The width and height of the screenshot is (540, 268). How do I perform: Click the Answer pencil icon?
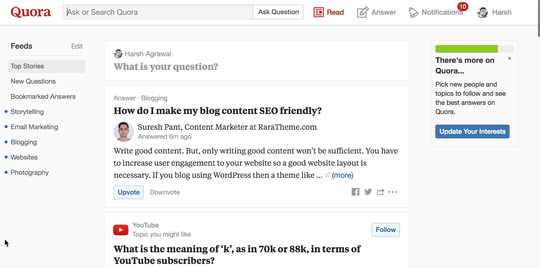(362, 12)
